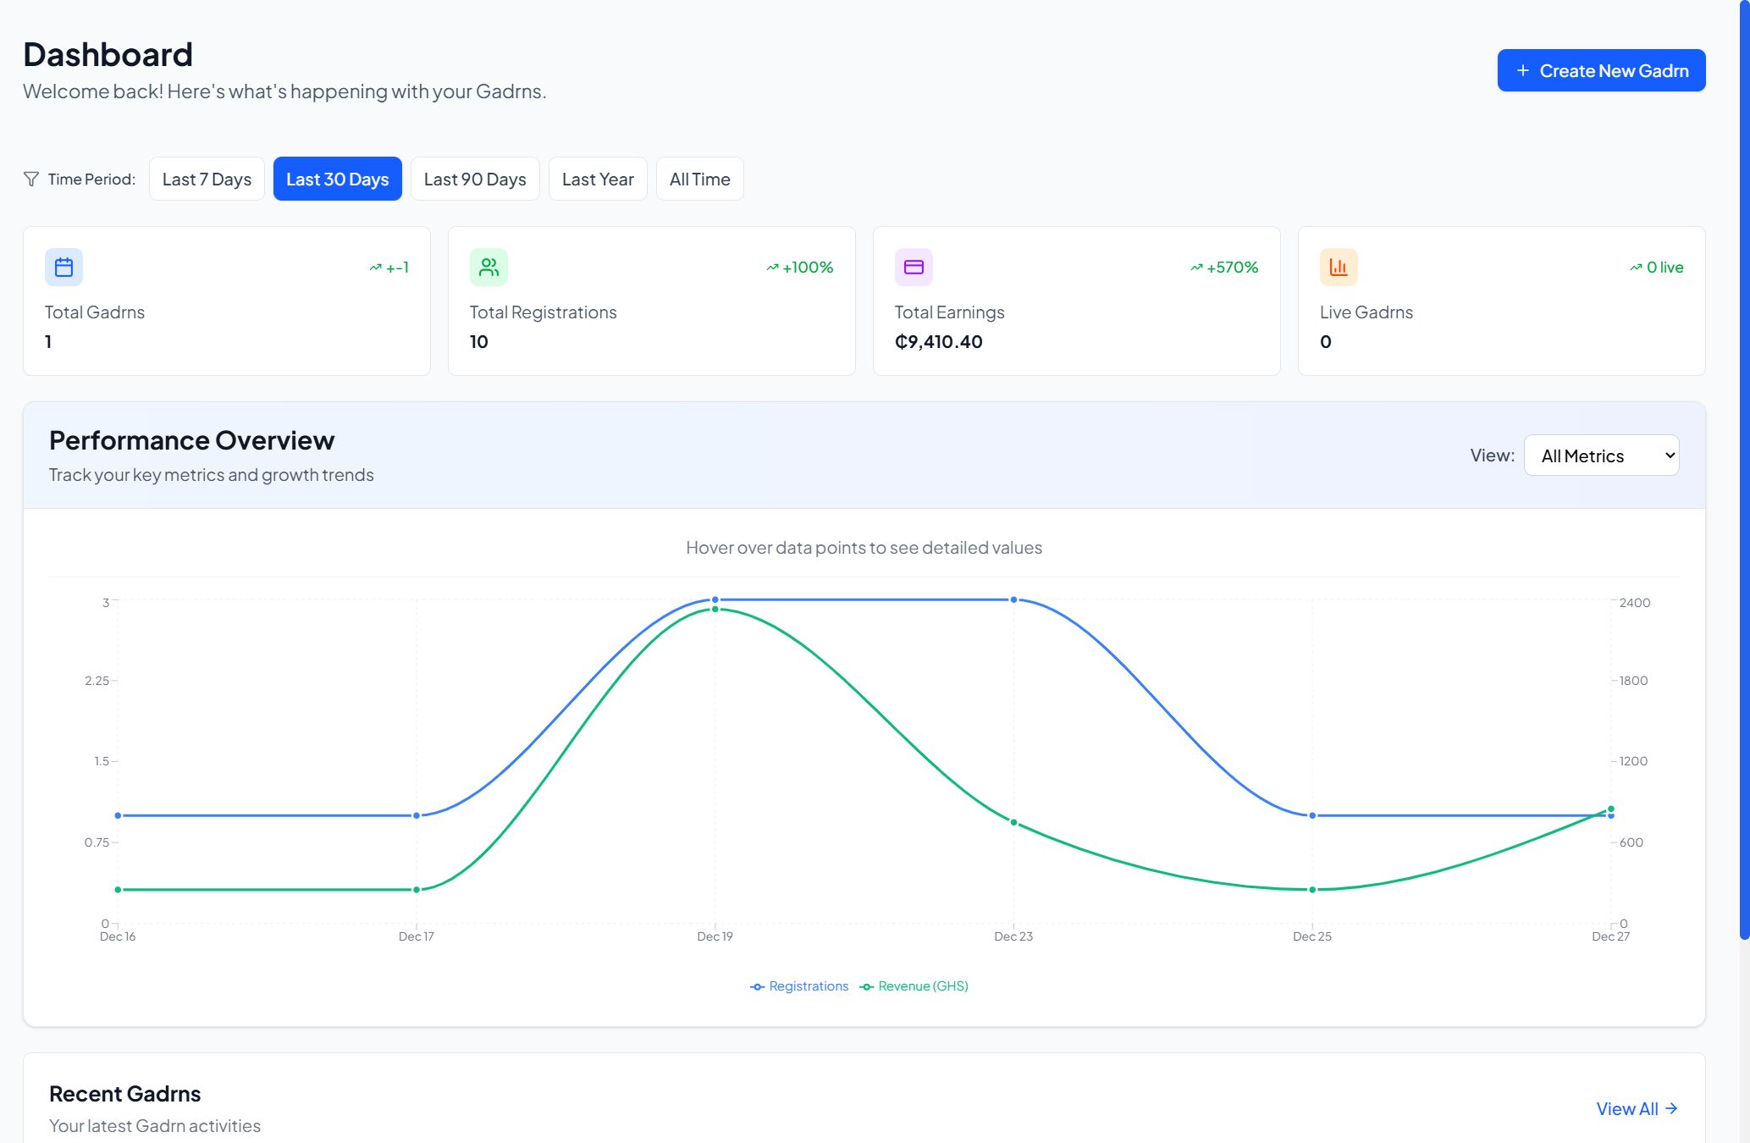Click the bar chart icon on Live Gadrns card

(x=1339, y=267)
